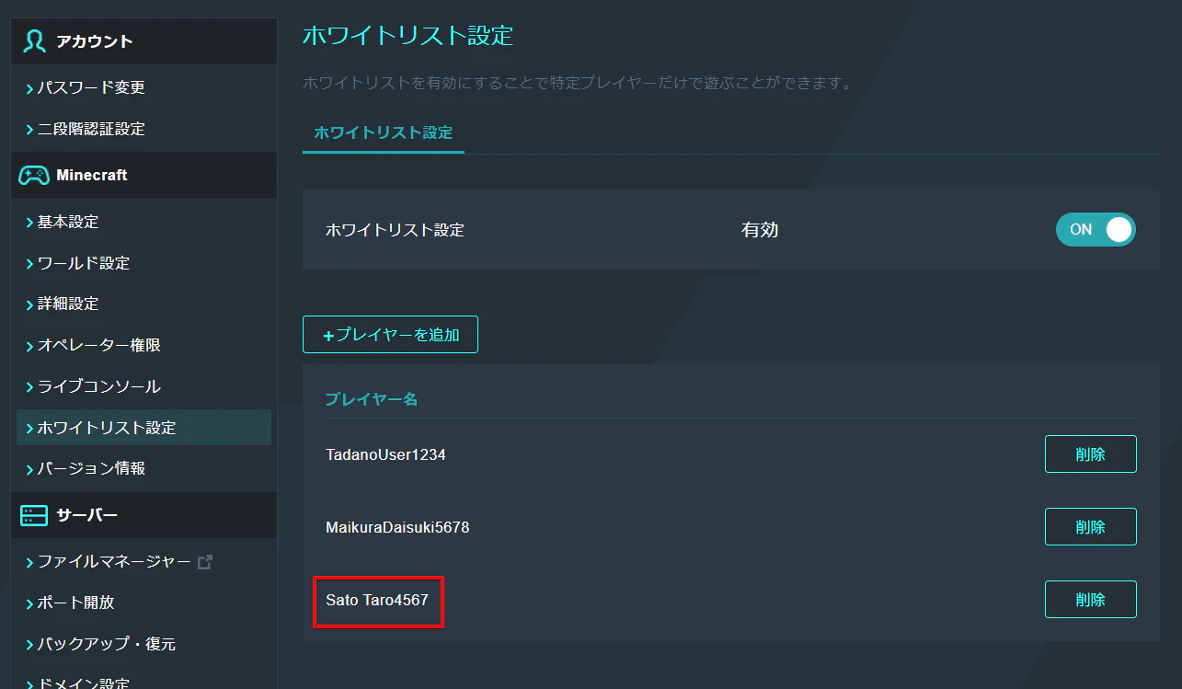Click external link icon beside ファイルマネージャー

[x=205, y=561]
